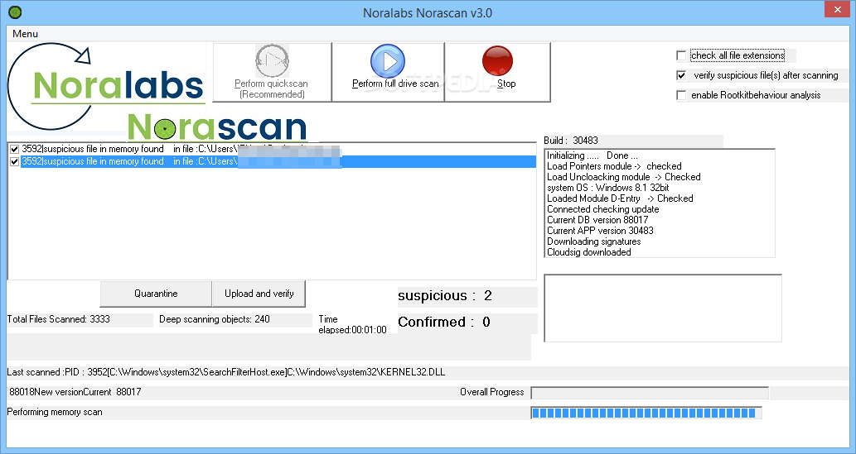The width and height of the screenshot is (856, 454).
Task: Uncheck highlighted second suspicious file entry
Action: click(x=15, y=161)
